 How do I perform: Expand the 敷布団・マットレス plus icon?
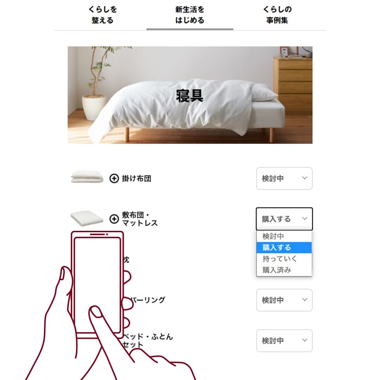(114, 219)
